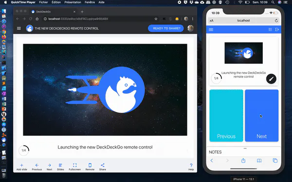The image size is (292, 182).
Task: Tap the aA reader settings in Safari
Action: 211,20
